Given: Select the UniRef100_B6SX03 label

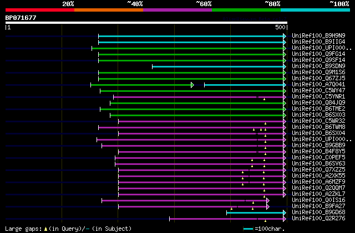Looking at the screenshot, I should point(318,115).
